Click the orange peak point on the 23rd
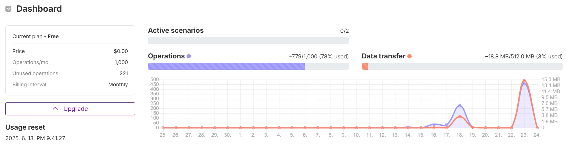The height and width of the screenshot is (147, 566). tap(524, 81)
